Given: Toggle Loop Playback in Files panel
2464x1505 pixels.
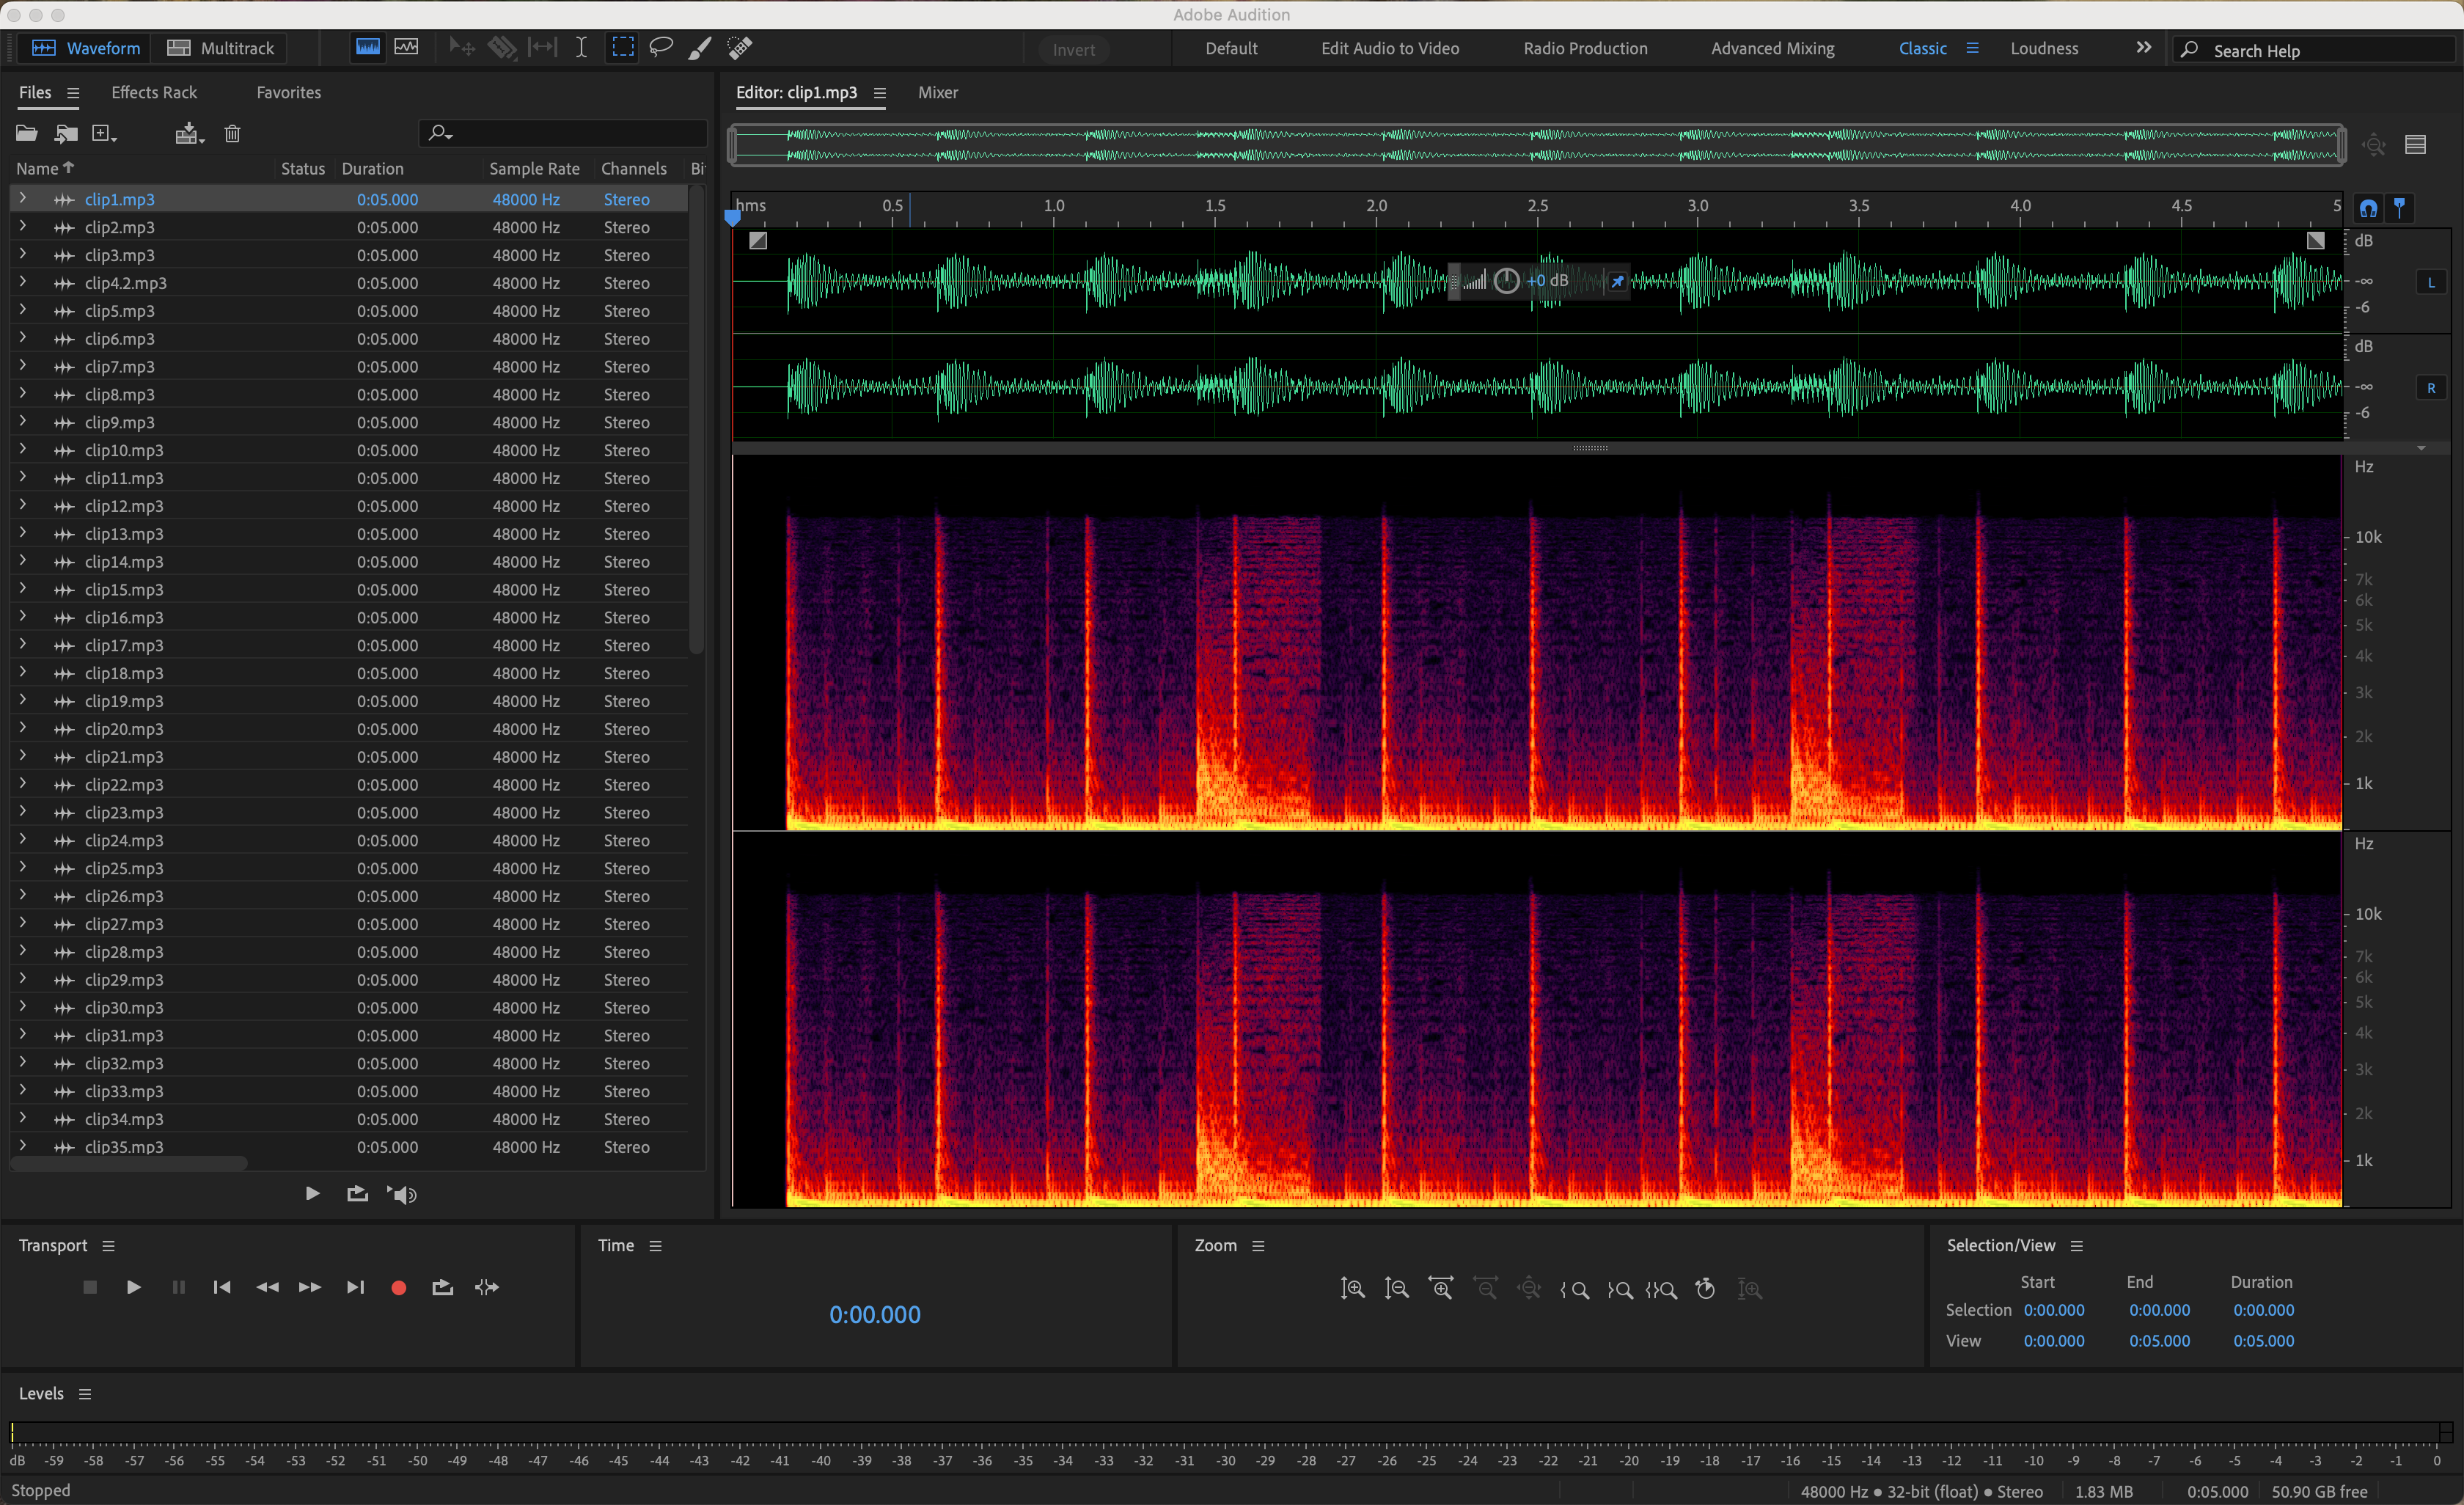Looking at the screenshot, I should (x=357, y=1193).
